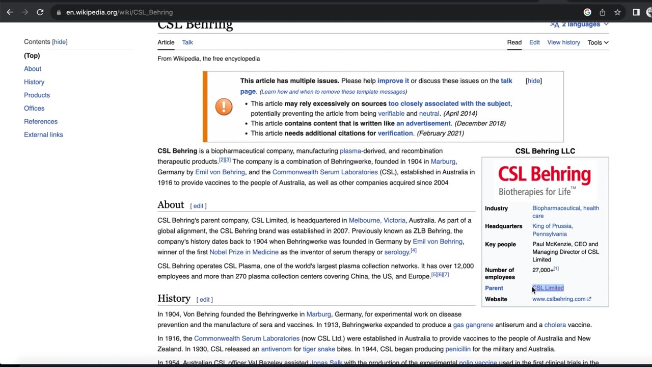
Task: Open the 'improve it' link
Action: click(393, 81)
